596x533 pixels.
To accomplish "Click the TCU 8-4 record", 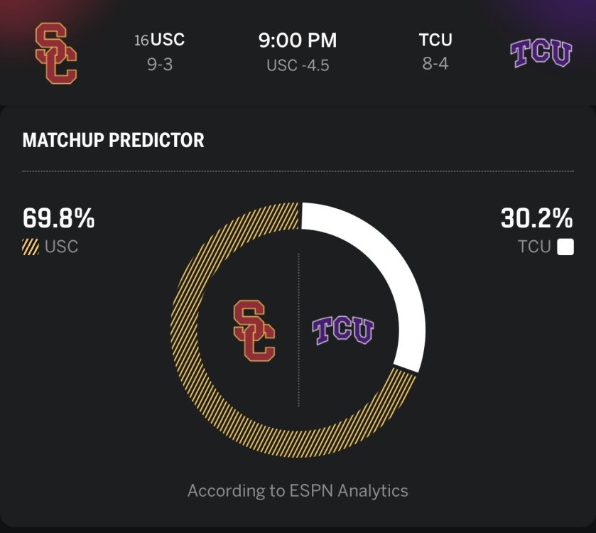I will (435, 65).
